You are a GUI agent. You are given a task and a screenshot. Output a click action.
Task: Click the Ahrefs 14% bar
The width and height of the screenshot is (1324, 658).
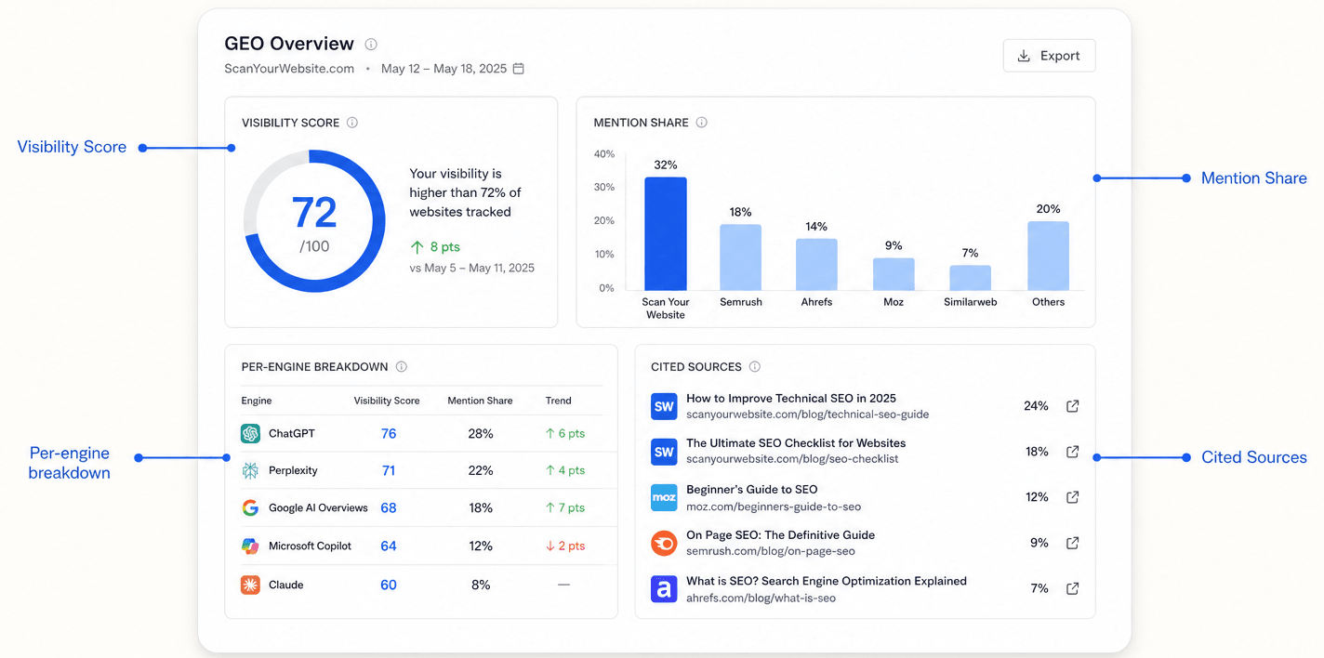[816, 265]
